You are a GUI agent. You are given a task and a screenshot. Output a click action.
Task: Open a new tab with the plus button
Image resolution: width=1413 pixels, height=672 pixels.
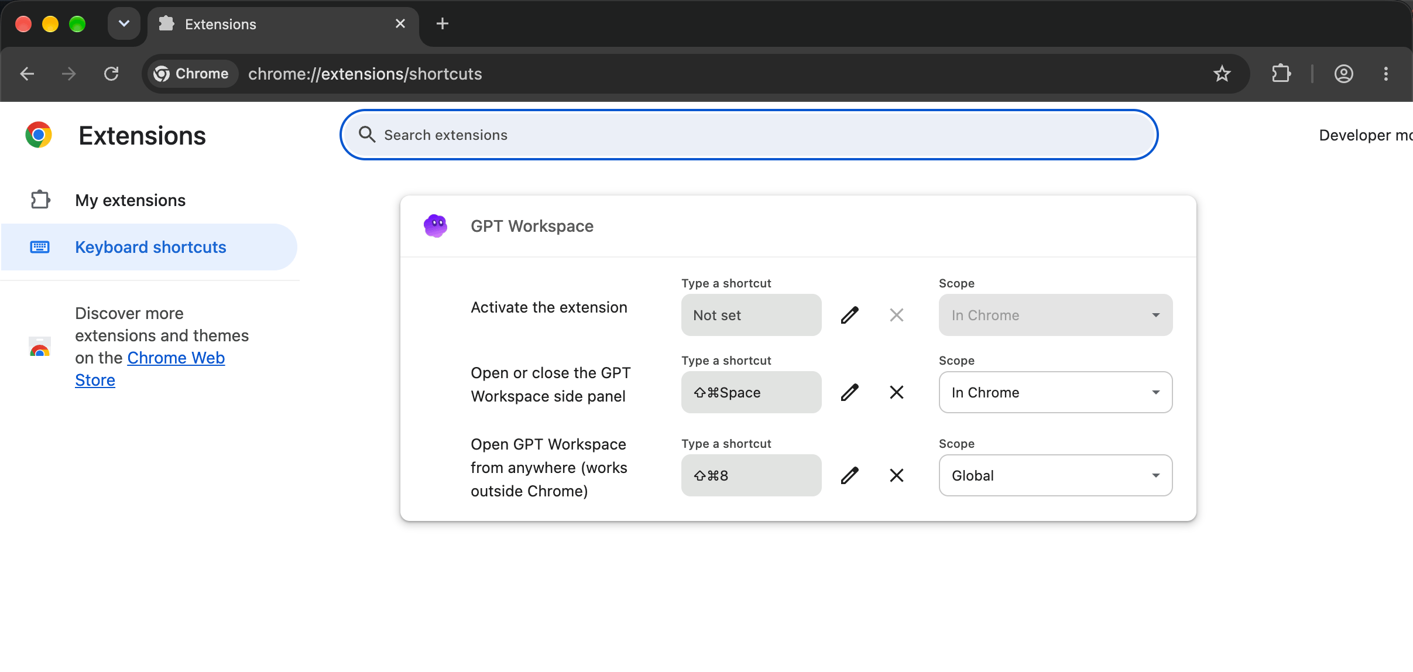[x=443, y=24]
